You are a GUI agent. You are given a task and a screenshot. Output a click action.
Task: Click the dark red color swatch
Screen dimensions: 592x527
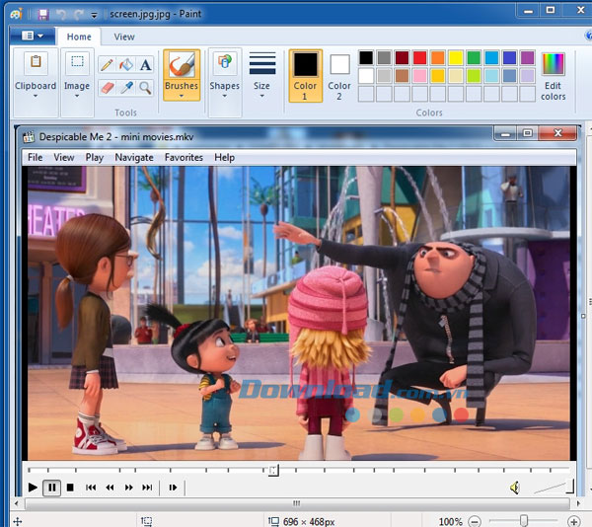[403, 58]
